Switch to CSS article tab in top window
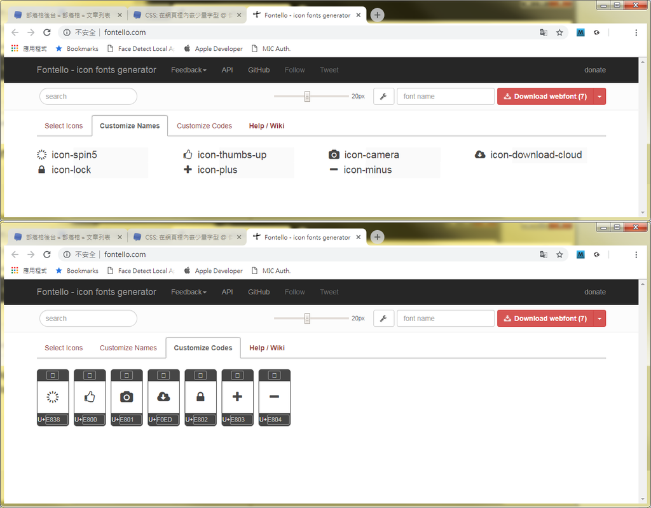 tap(187, 15)
